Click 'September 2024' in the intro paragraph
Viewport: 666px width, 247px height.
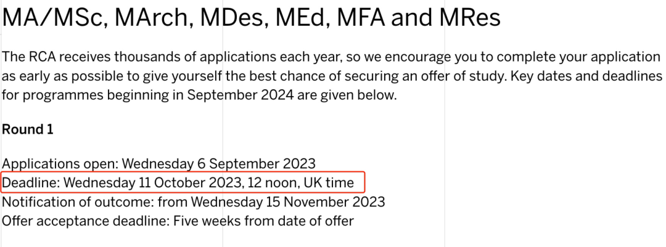coord(240,95)
